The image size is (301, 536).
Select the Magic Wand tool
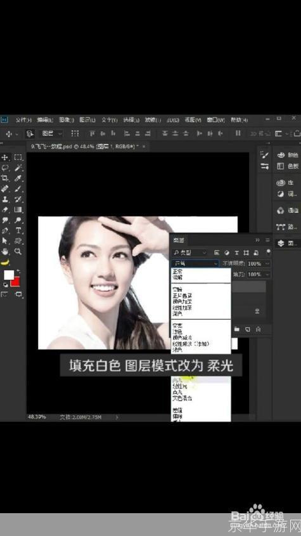point(18,167)
